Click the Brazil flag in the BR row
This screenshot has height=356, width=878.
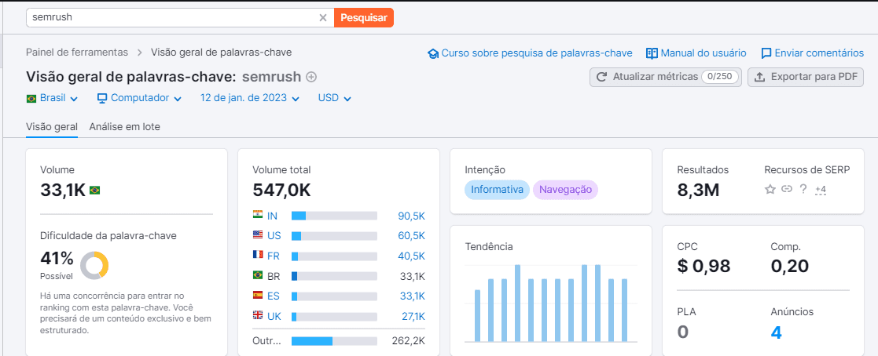(x=258, y=275)
